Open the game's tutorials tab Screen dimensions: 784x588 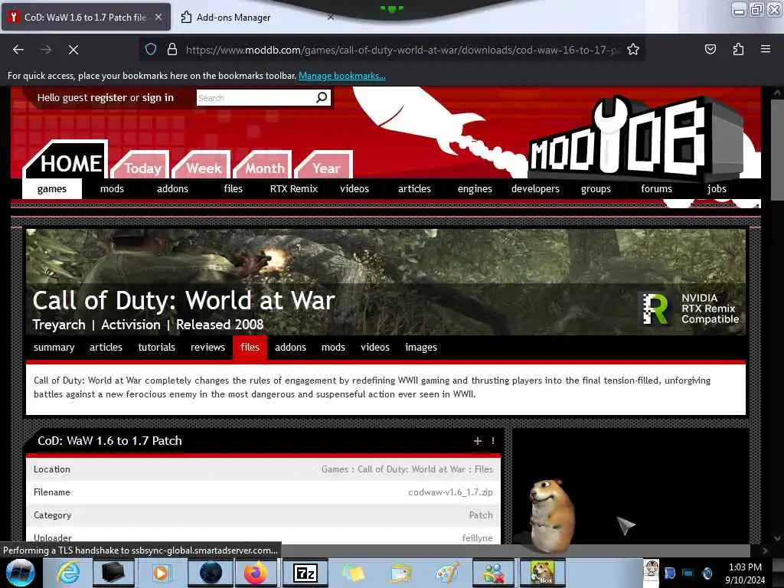pos(156,348)
